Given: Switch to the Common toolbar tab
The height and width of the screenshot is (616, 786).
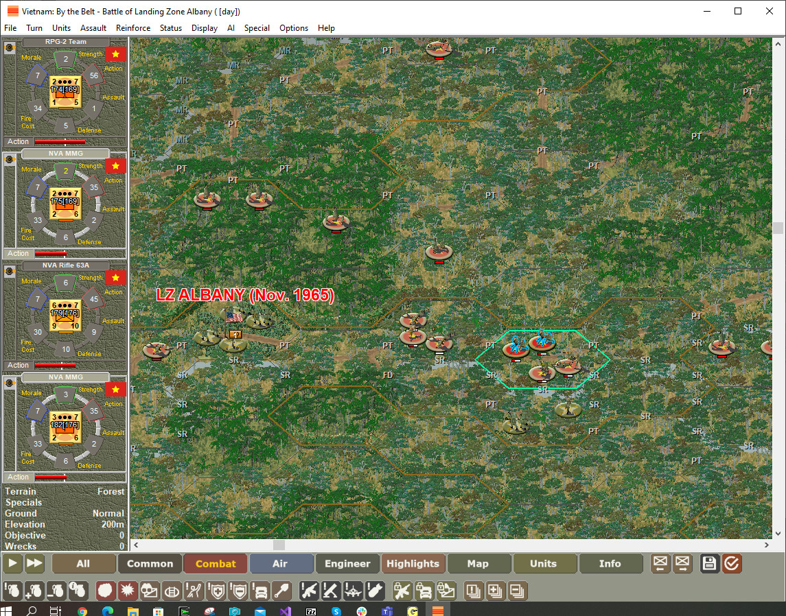Looking at the screenshot, I should point(150,563).
